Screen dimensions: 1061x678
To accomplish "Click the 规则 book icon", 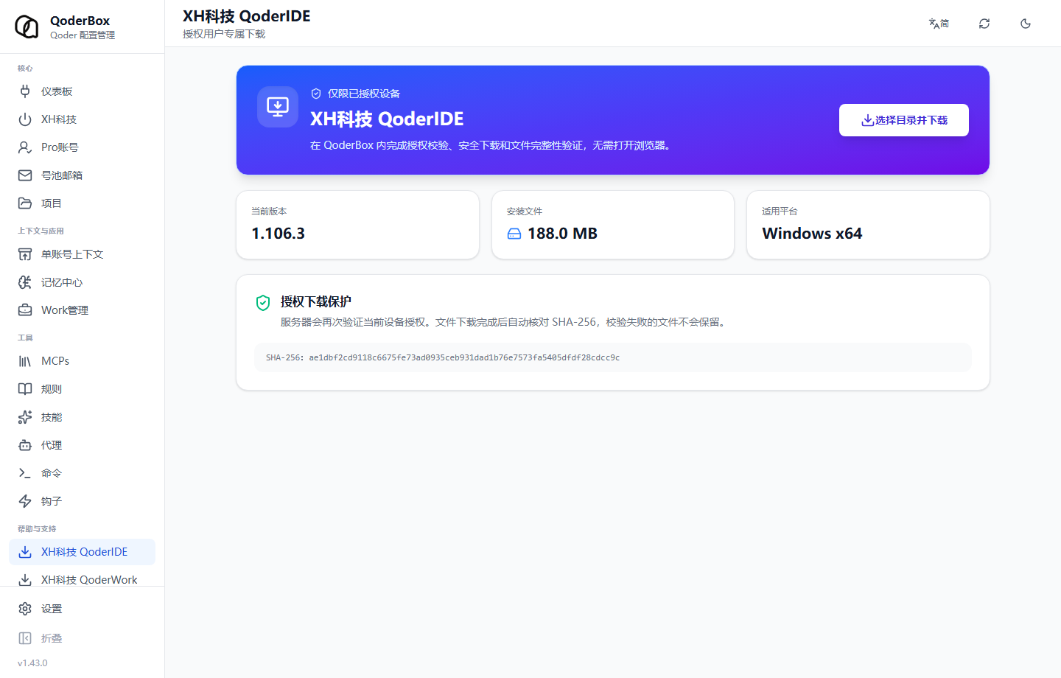I will (25, 389).
